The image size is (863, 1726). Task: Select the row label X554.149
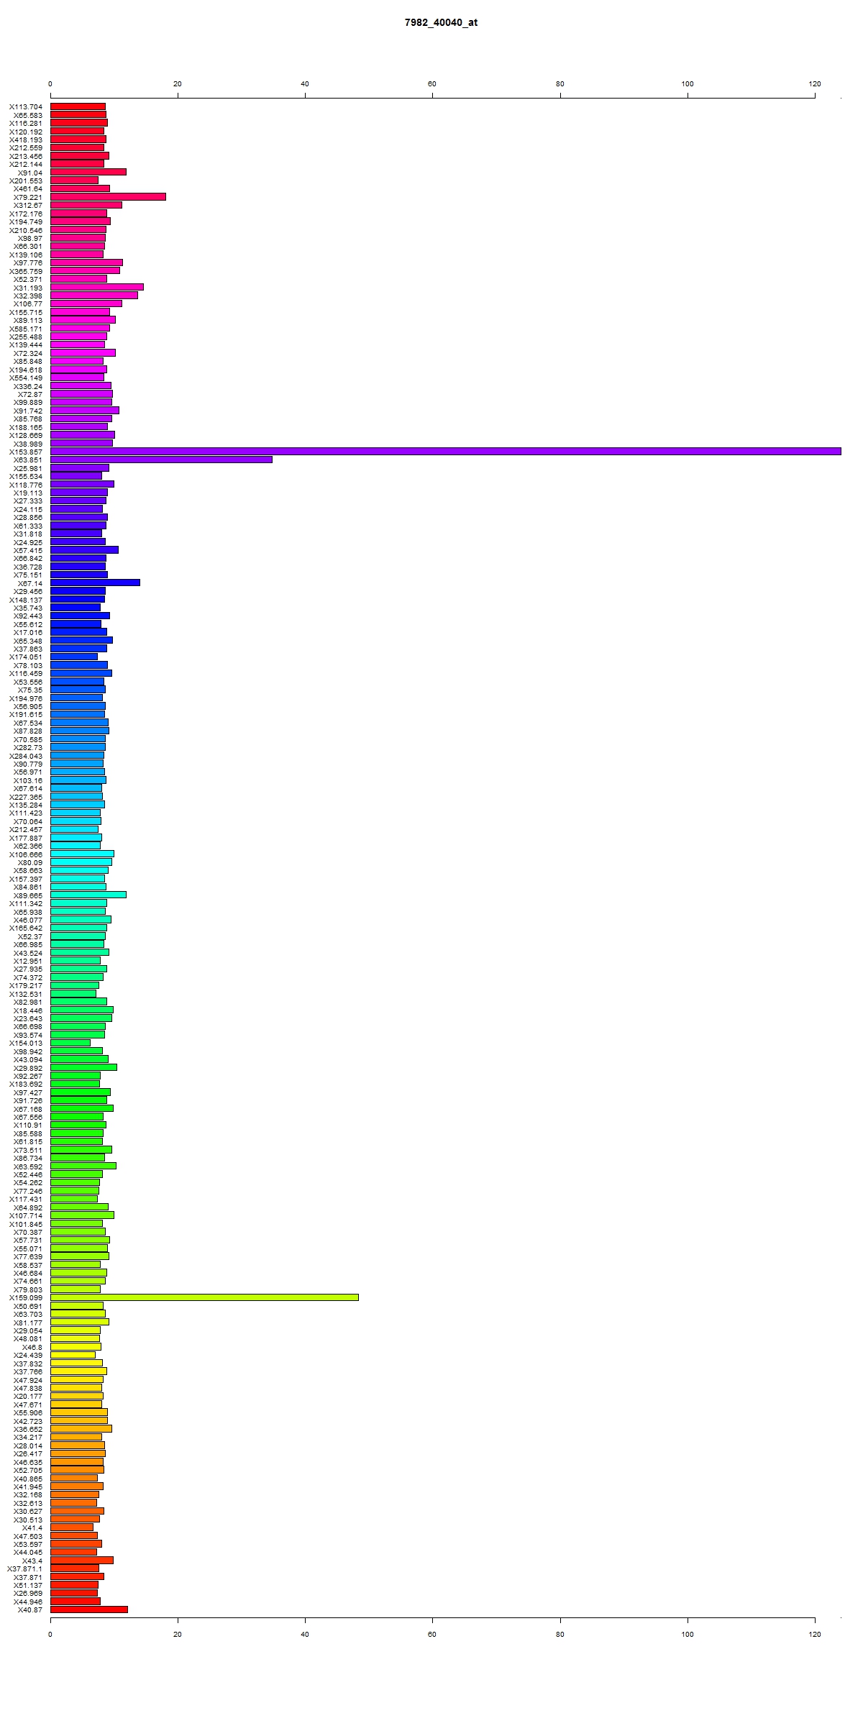(26, 378)
